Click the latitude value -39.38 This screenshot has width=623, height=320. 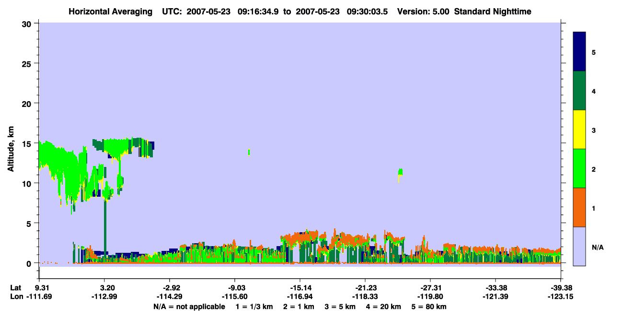point(561,288)
